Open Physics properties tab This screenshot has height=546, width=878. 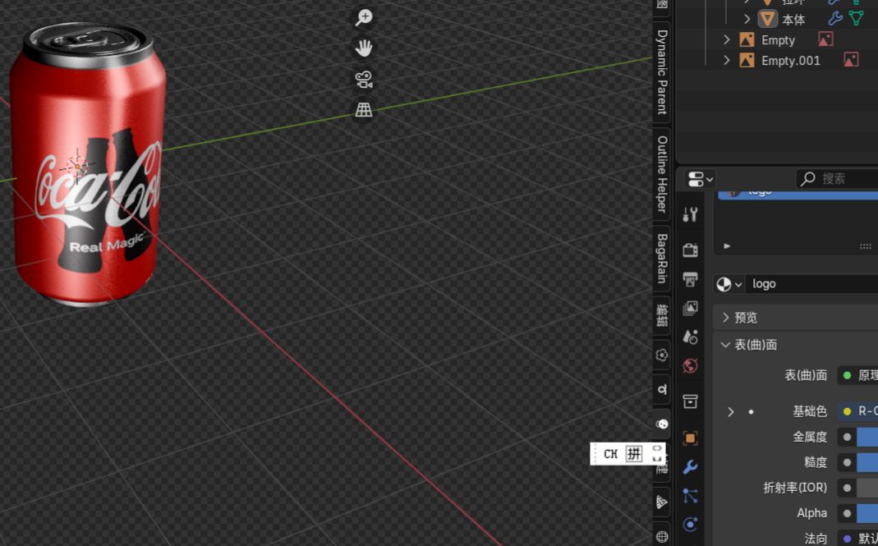point(690,524)
